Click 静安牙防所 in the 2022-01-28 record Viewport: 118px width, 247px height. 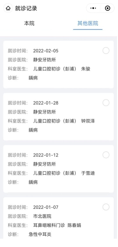click(44, 112)
